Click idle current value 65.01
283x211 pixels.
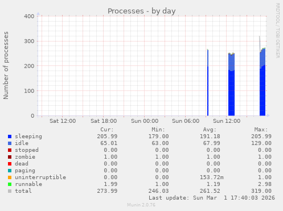(109, 143)
